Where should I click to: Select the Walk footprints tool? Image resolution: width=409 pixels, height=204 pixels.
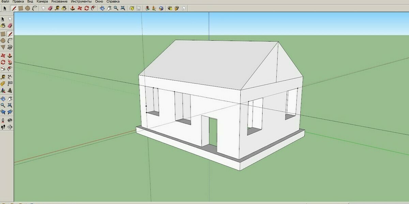point(3,127)
